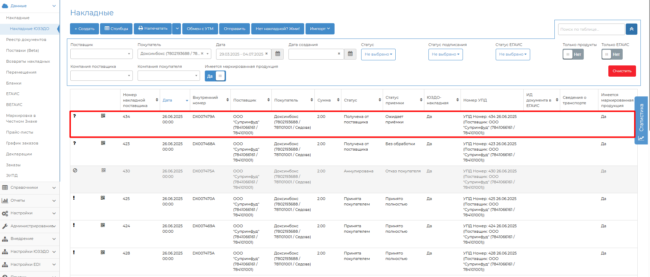650x277 pixels.
Task: Open the Статус dropdown filter
Action: [378, 55]
